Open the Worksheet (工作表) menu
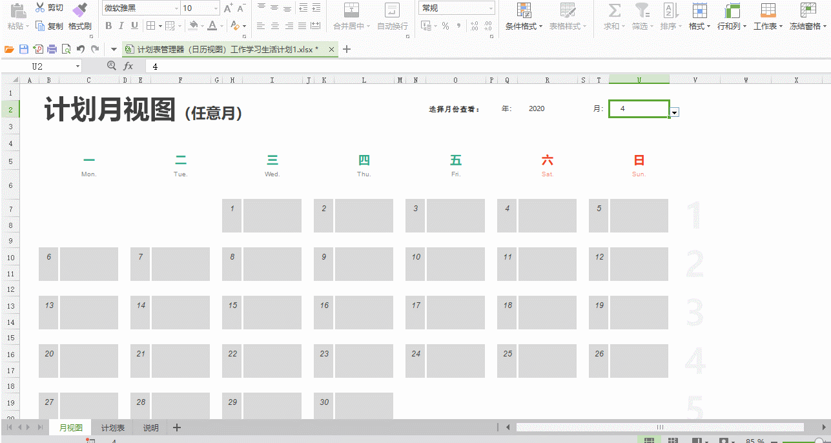The image size is (831, 443). 768,17
